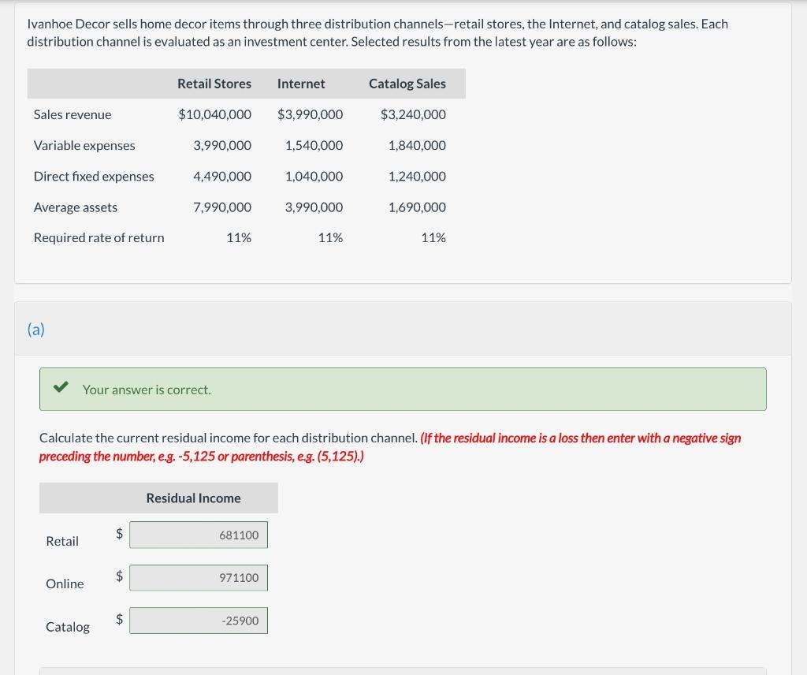Click the Average assets row label
Image resolution: width=807 pixels, height=675 pixels.
point(76,207)
